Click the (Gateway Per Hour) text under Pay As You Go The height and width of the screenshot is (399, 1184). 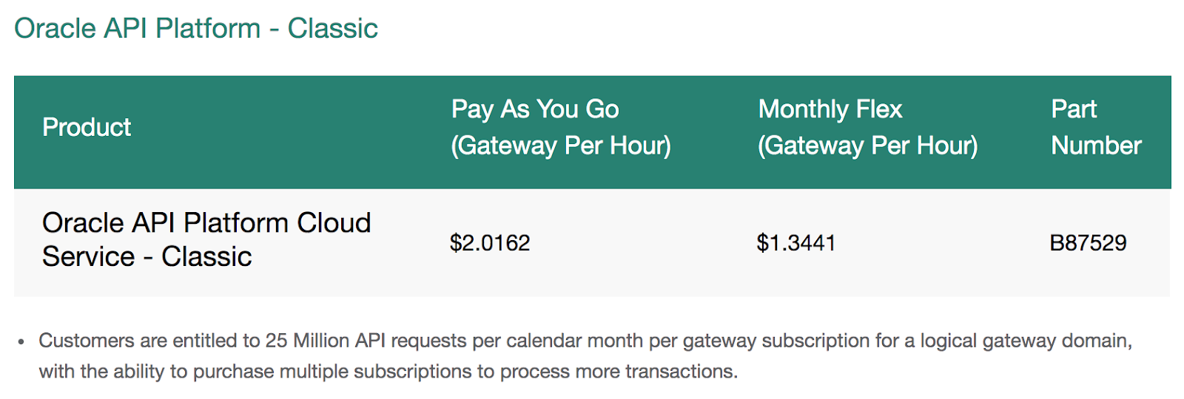click(x=561, y=146)
